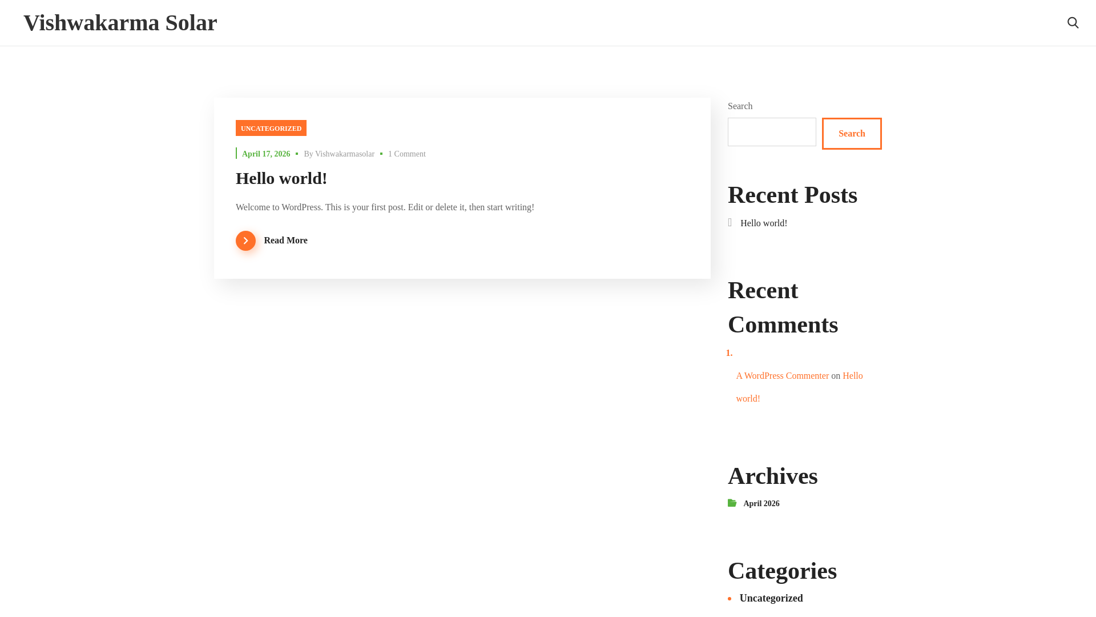
Task: Click the Archives heading
Action: pos(773,476)
